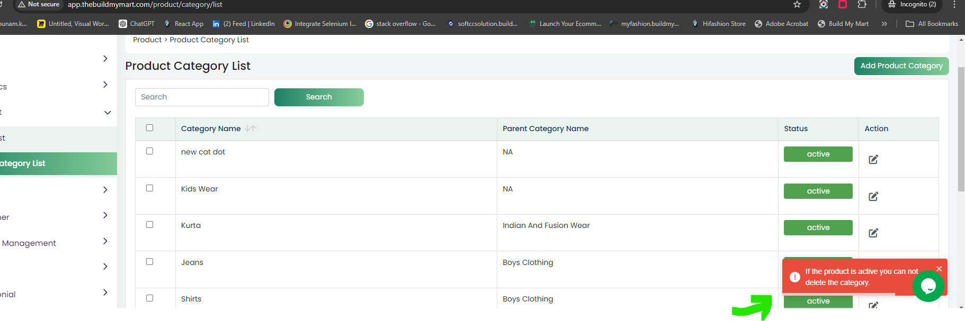Expand the sidebar chevron beside 'er' item
The height and width of the screenshot is (321, 965).
[x=105, y=215]
